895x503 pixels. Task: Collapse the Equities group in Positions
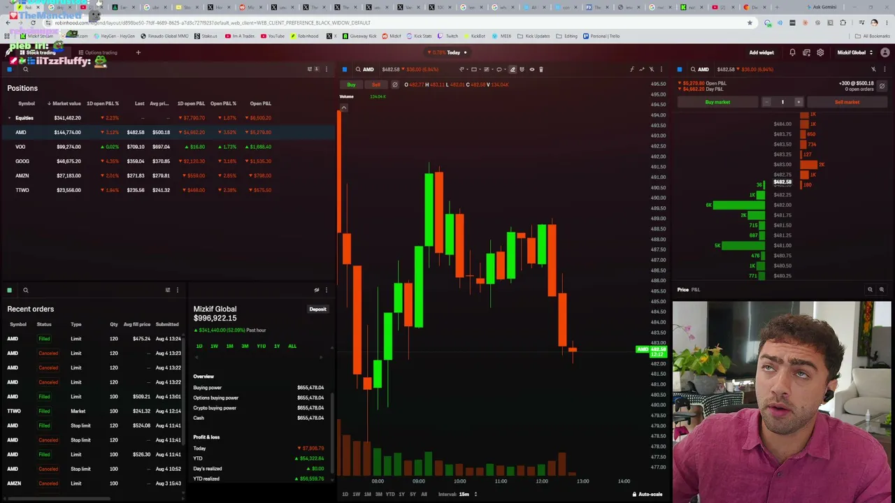coord(9,118)
